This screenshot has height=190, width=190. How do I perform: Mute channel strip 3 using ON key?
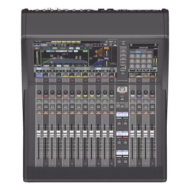52,112
